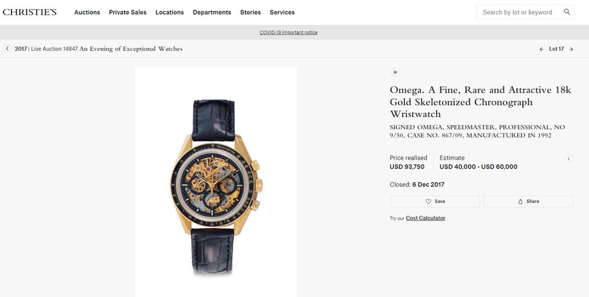The height and width of the screenshot is (297, 589).
Task: Open the Auctions menu
Action: 87,12
